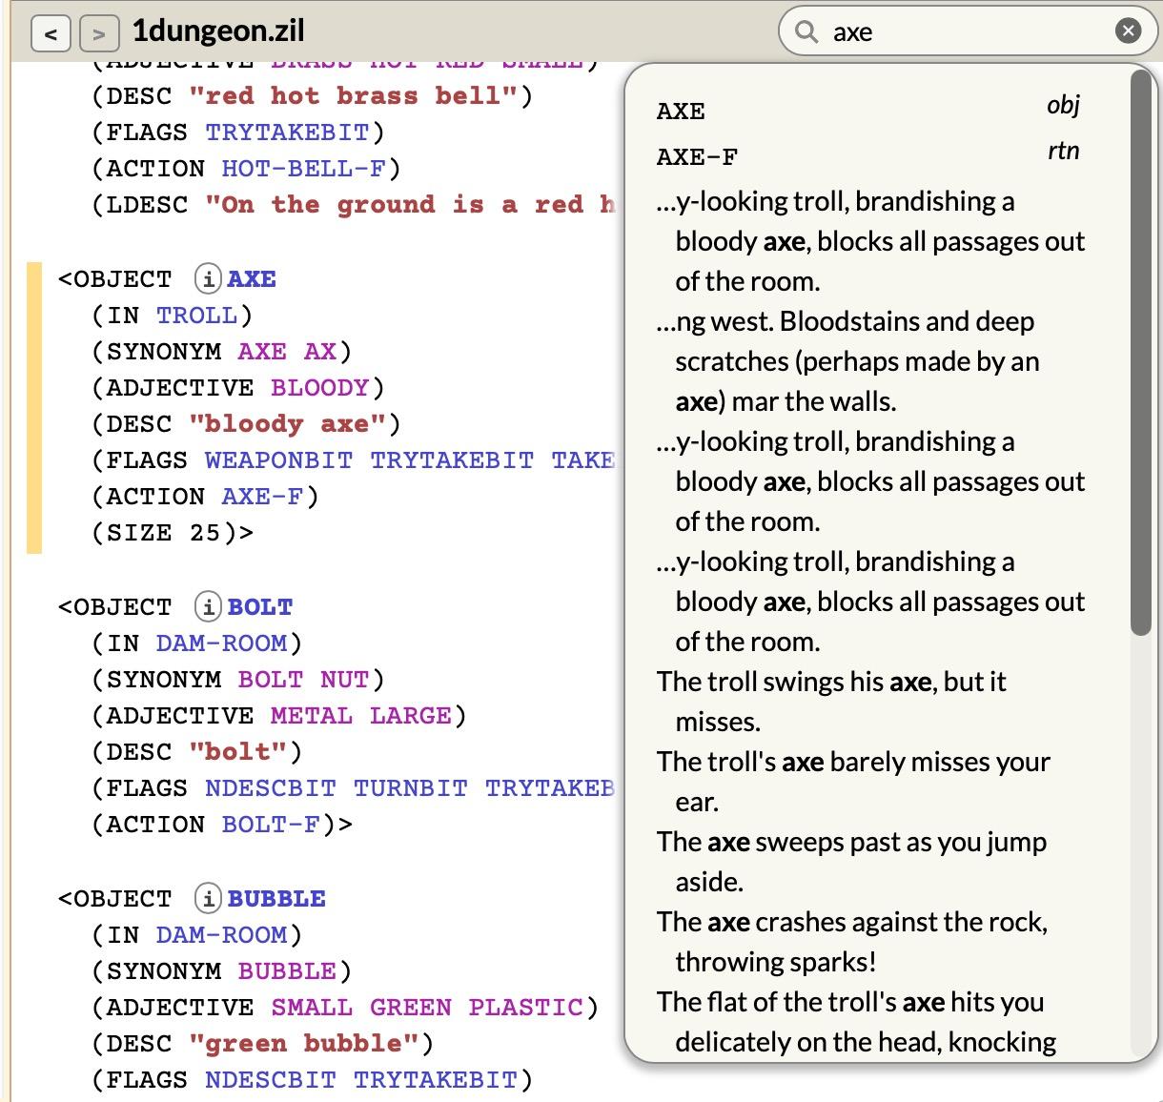This screenshot has width=1163, height=1102.
Task: Click the search results scrollbar thumb
Action: (x=1140, y=353)
